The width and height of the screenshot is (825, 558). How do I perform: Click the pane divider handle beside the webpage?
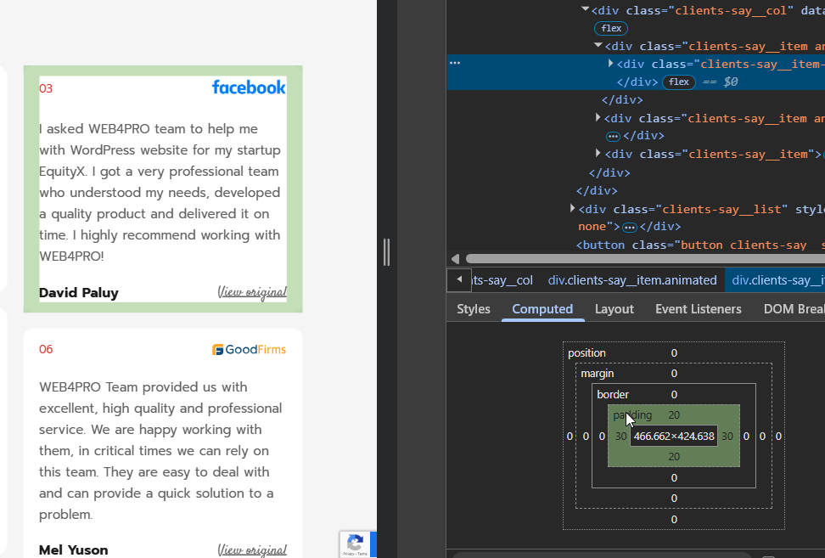(x=386, y=252)
